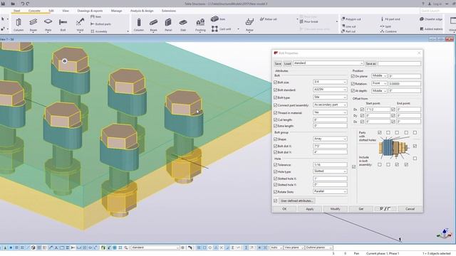
Task: Select the concrete Panel tool
Action: [168, 24]
